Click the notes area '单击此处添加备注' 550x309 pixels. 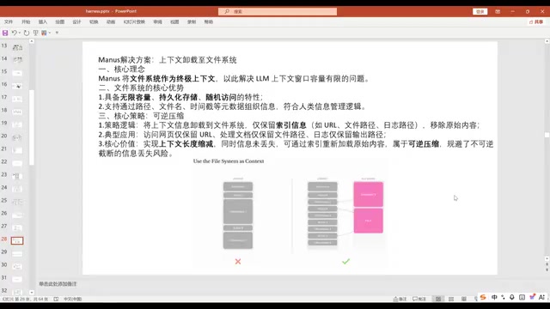coord(58,284)
